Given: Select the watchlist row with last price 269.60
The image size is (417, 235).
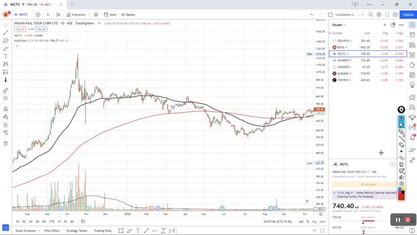Looking at the screenshot, I should tap(368, 80).
